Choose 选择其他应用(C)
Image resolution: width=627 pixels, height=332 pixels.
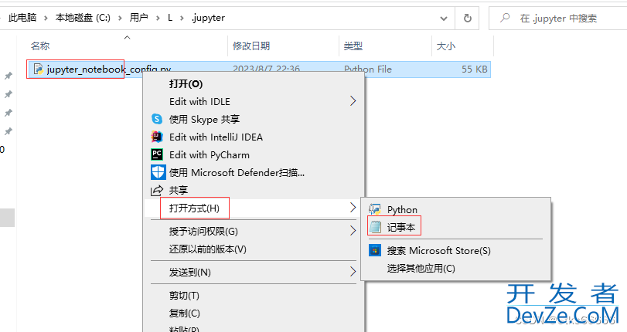tap(421, 268)
